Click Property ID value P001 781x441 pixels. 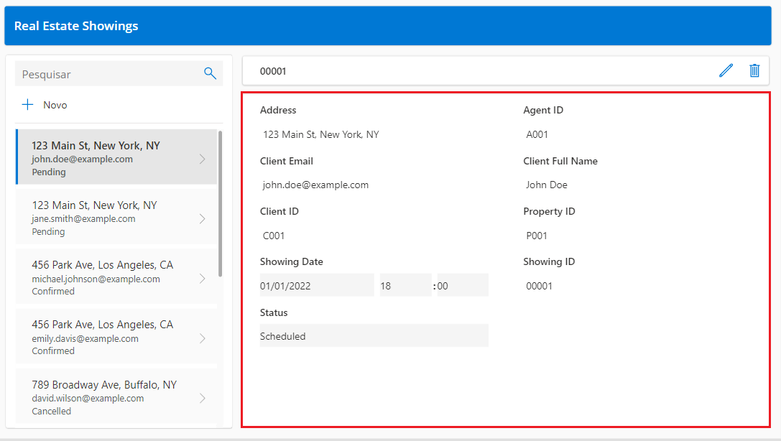[x=537, y=236]
